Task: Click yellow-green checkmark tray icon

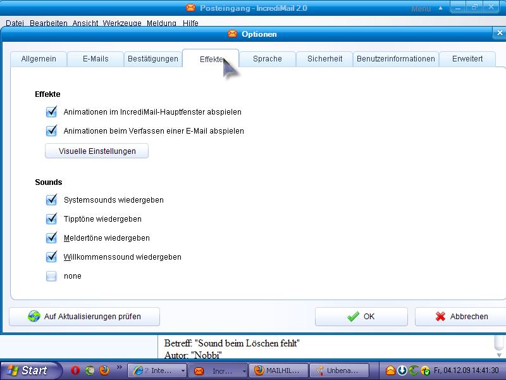Action: [x=425, y=370]
